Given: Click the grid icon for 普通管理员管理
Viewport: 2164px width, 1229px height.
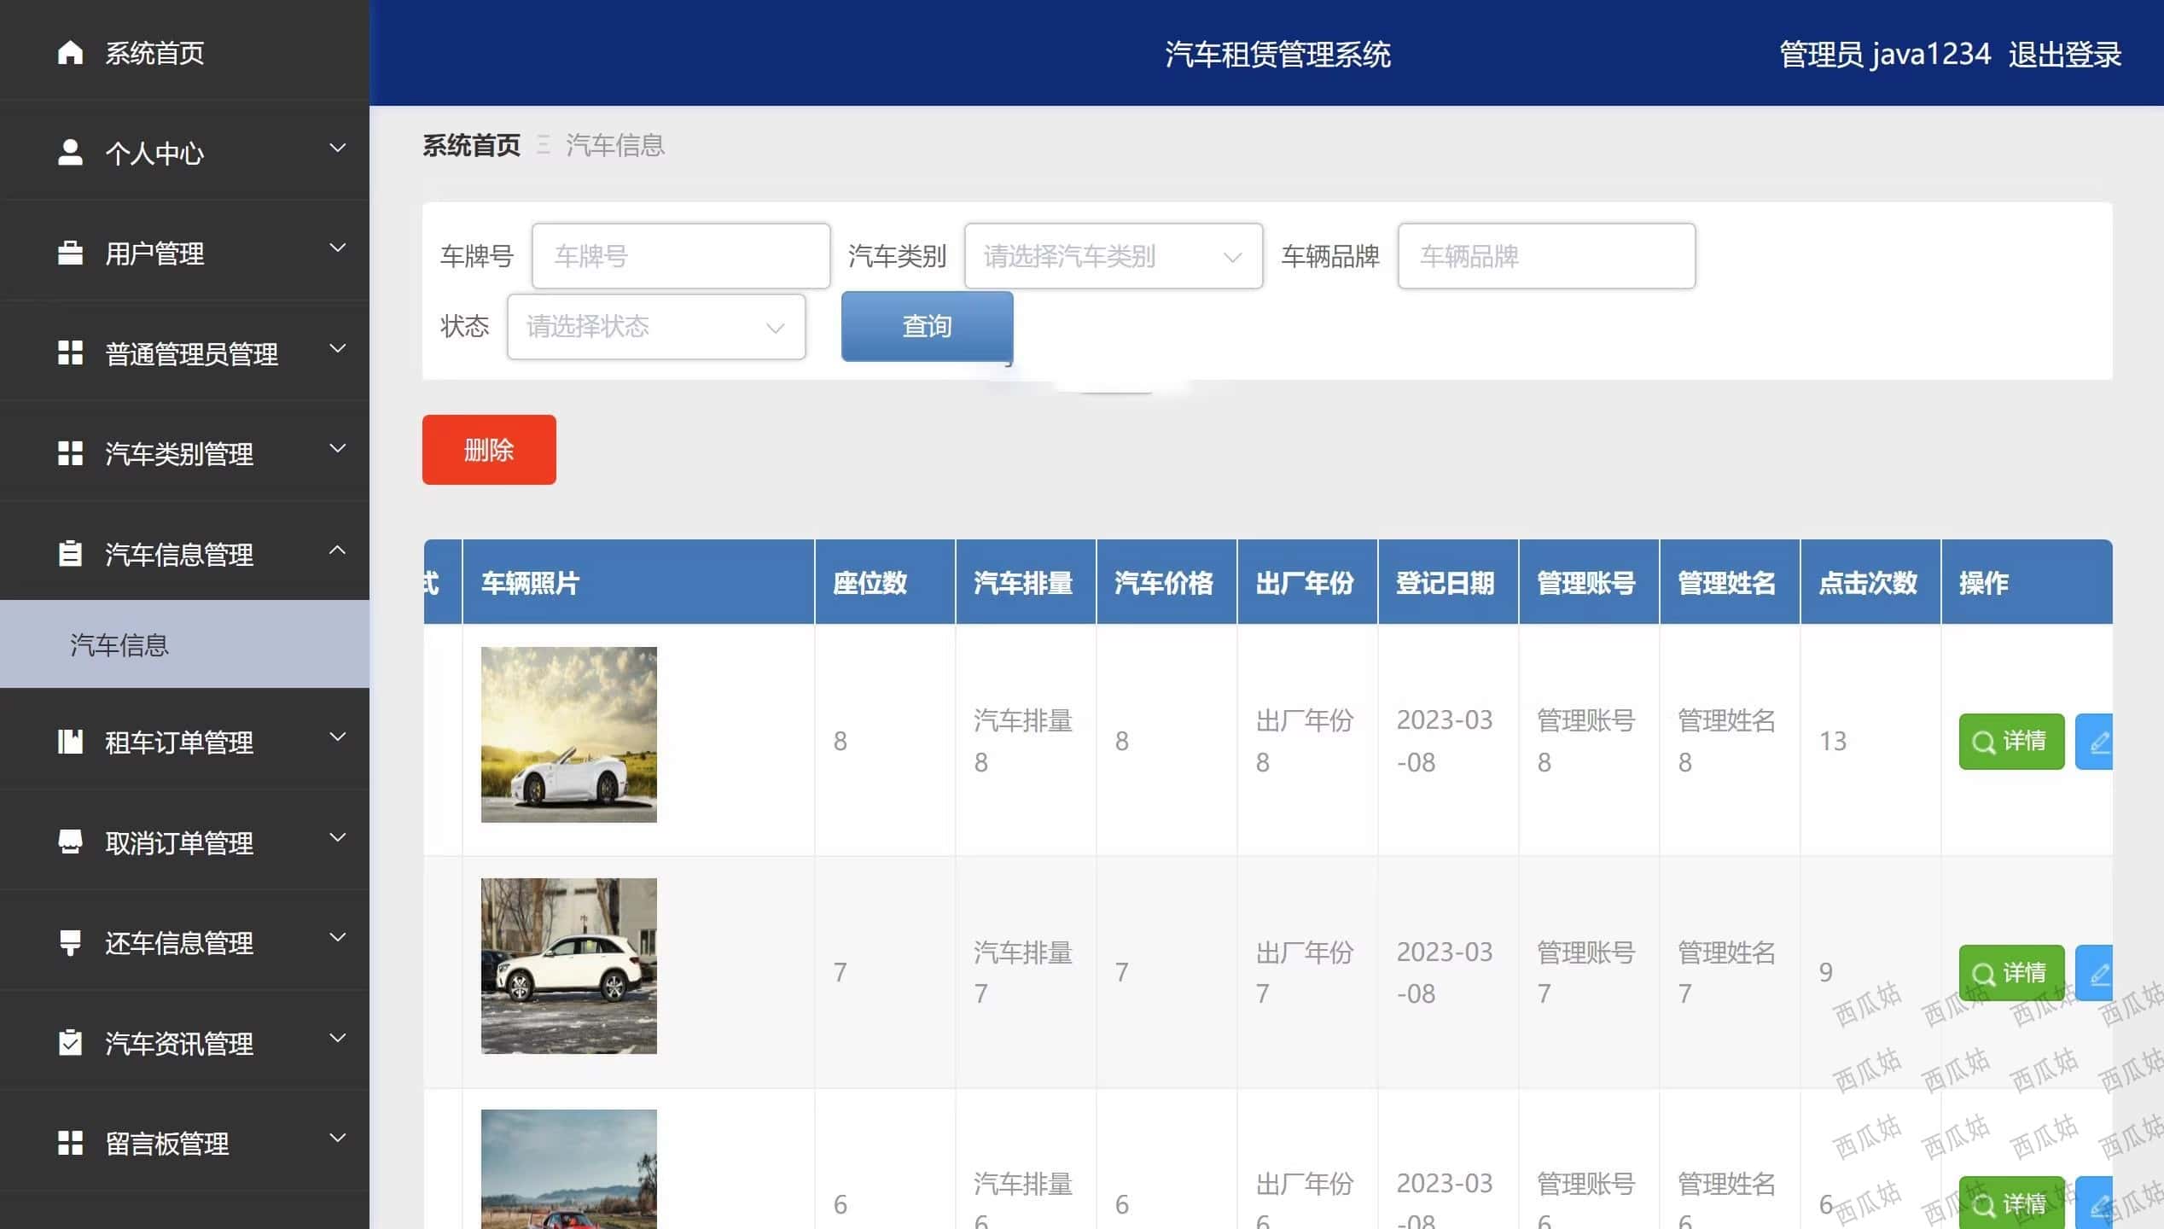Looking at the screenshot, I should point(70,352).
